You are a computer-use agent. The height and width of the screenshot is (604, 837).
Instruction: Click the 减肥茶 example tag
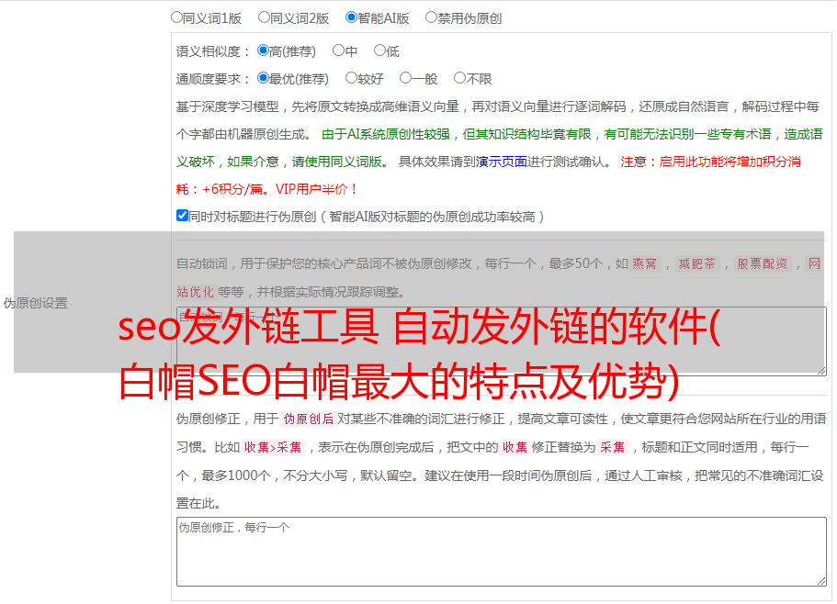click(696, 263)
